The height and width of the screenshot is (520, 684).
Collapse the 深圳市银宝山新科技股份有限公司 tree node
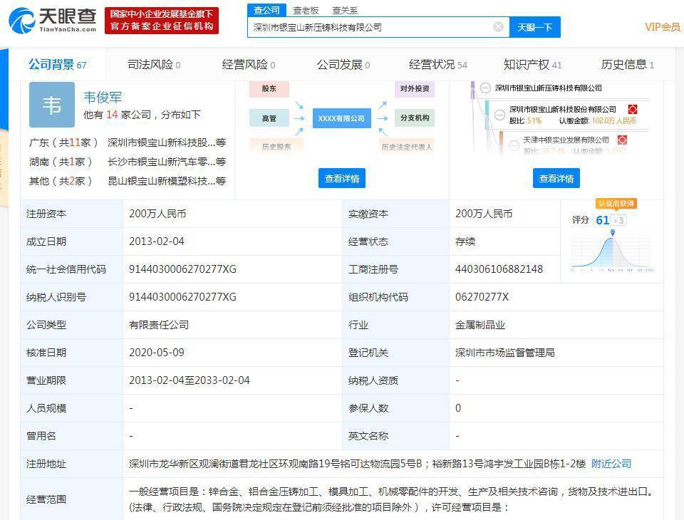pos(499,114)
